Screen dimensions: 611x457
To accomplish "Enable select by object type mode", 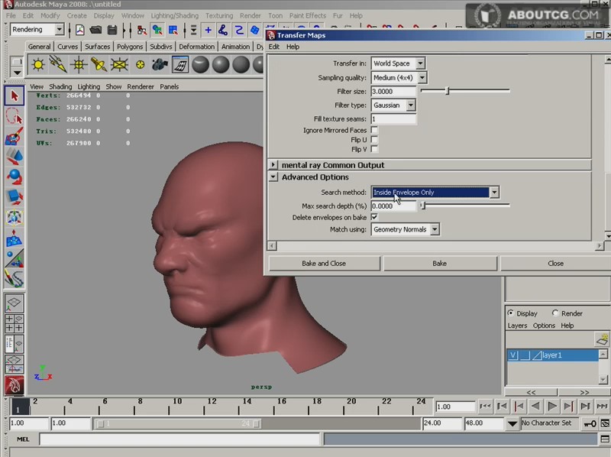I will (x=157, y=30).
